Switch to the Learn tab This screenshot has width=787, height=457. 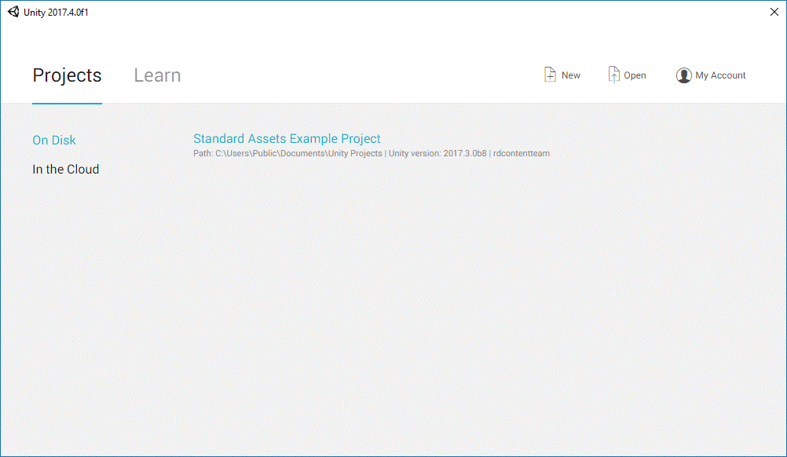[x=157, y=75]
